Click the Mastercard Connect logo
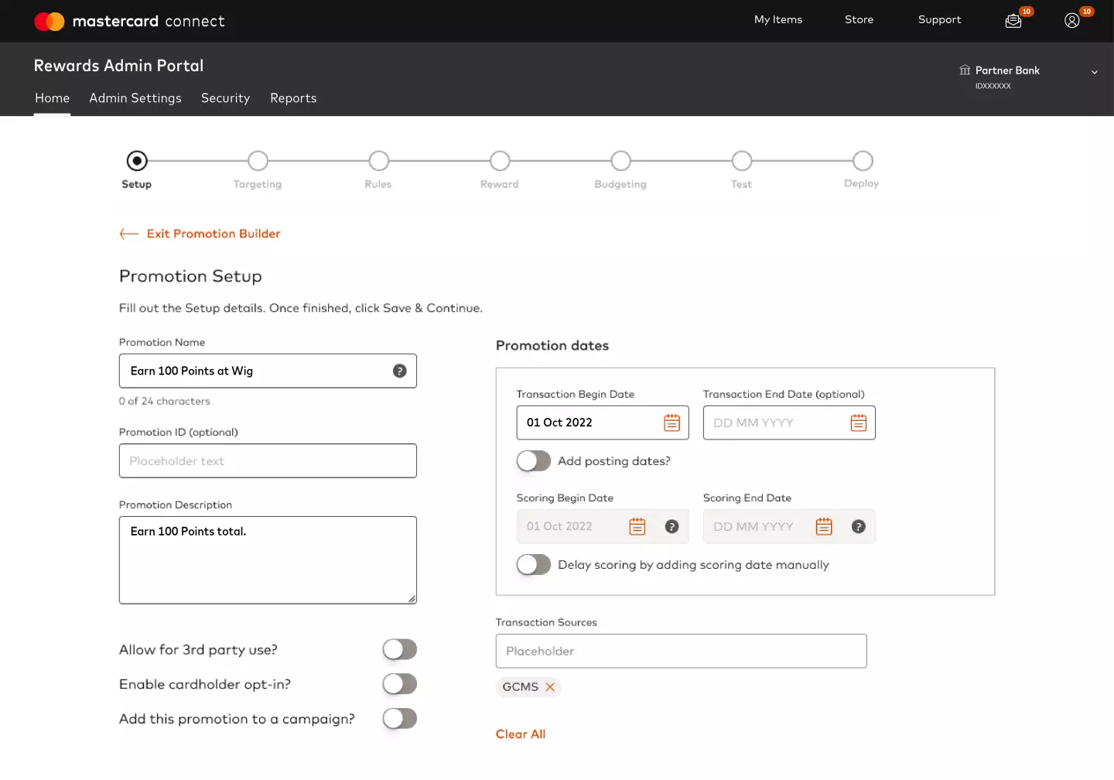Image resolution: width=1114 pixels, height=780 pixels. [129, 21]
